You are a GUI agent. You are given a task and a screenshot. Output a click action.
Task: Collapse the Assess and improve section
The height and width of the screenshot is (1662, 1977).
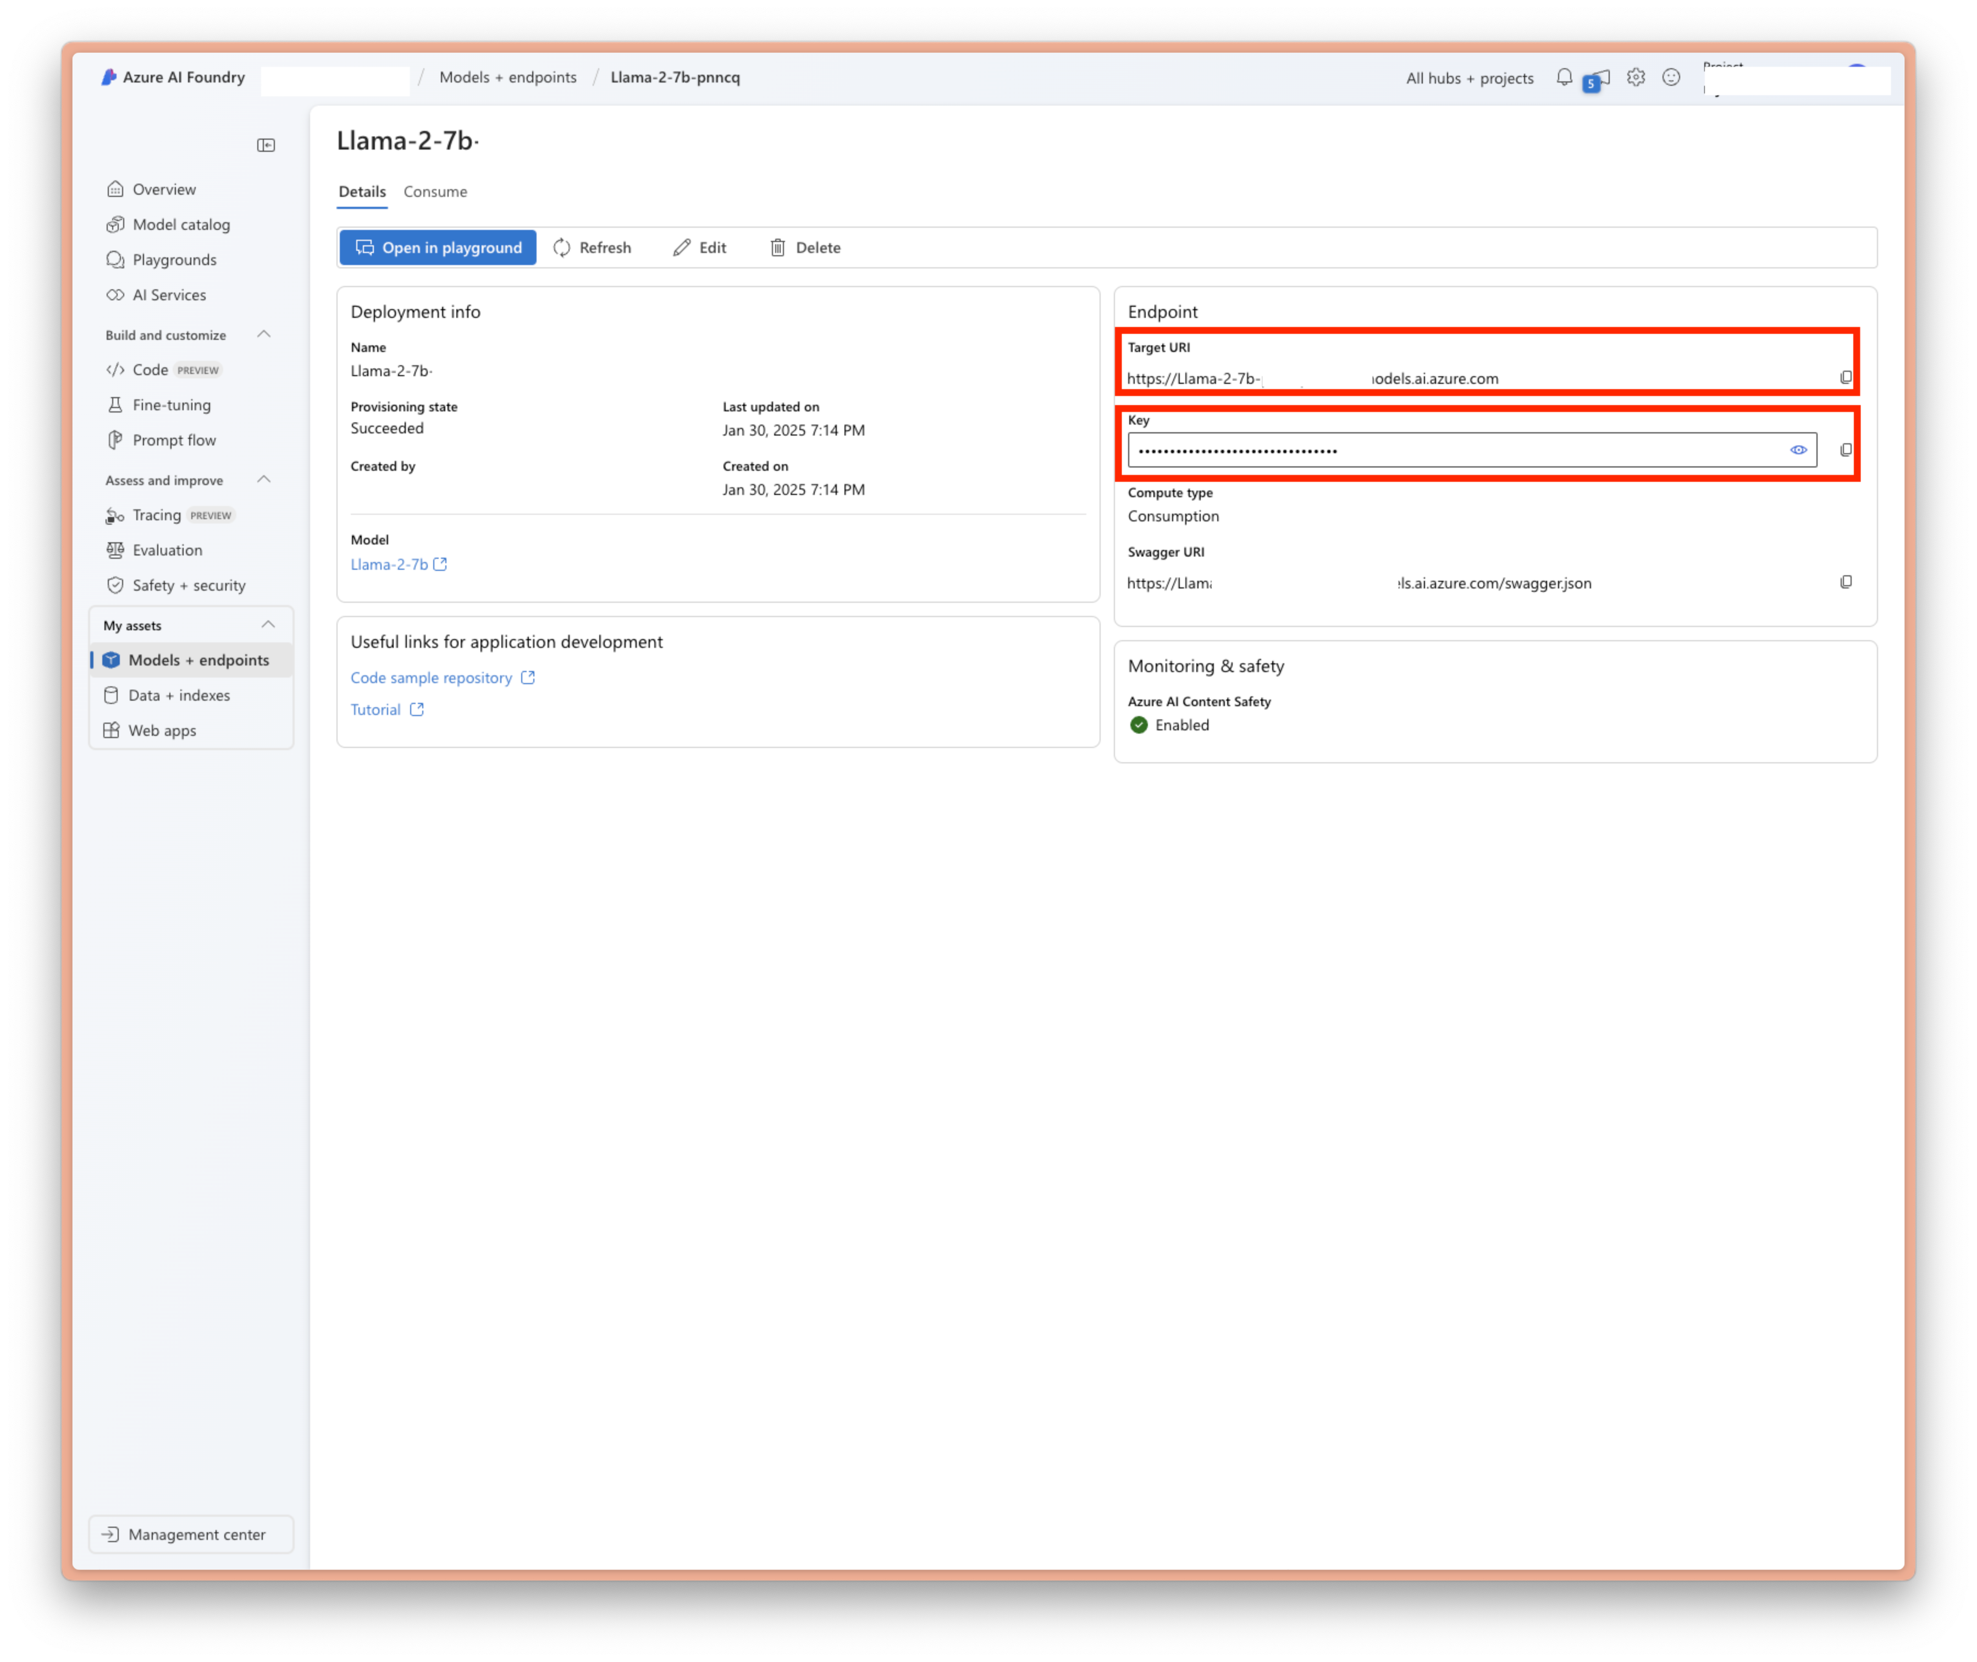264,480
